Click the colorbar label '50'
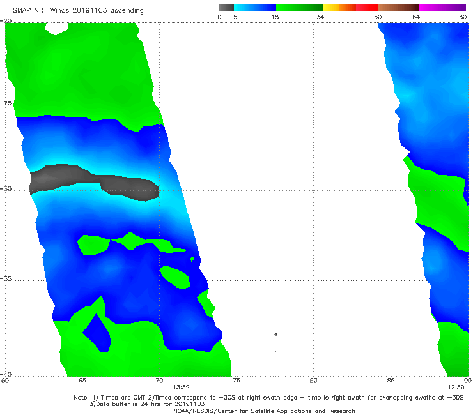 click(x=378, y=17)
